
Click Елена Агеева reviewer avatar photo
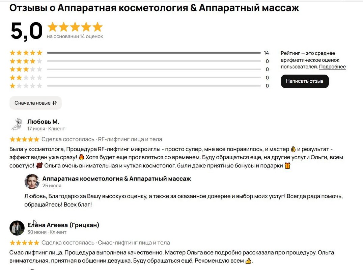tap(17, 228)
